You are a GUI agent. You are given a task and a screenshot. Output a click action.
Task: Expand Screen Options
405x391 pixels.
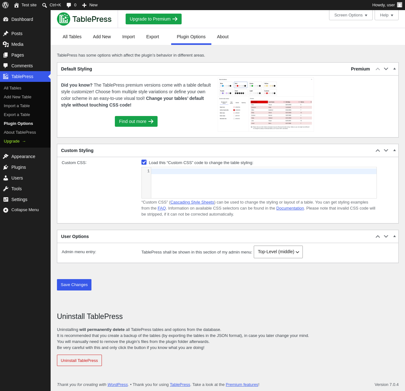click(x=351, y=15)
